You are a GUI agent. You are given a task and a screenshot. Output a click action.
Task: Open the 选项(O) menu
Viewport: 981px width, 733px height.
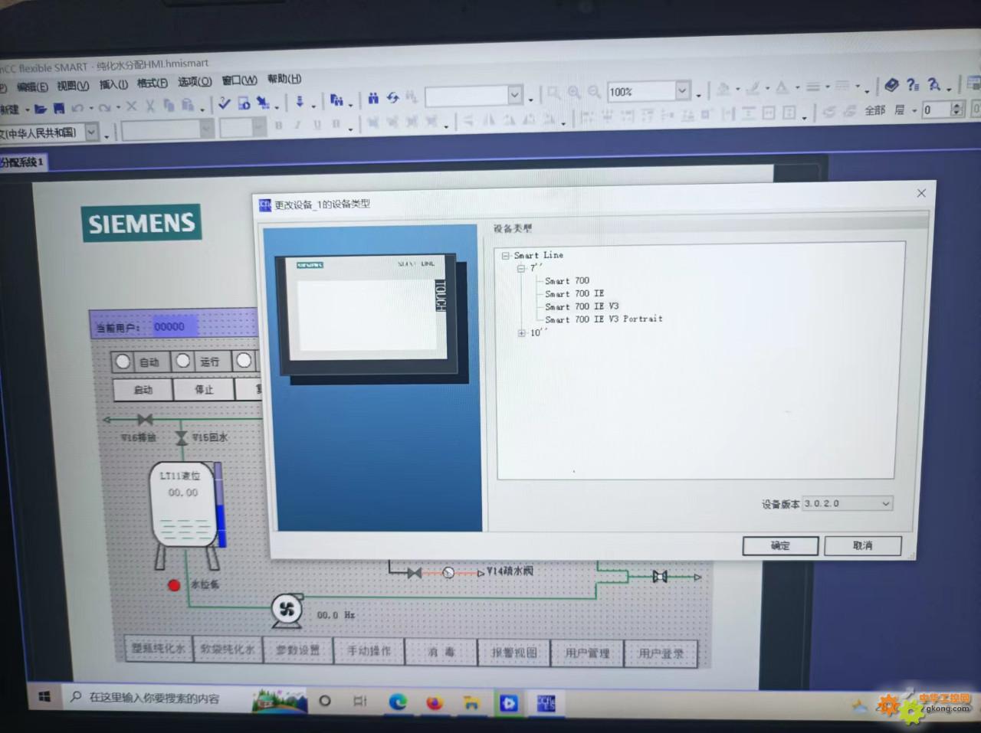tap(195, 82)
